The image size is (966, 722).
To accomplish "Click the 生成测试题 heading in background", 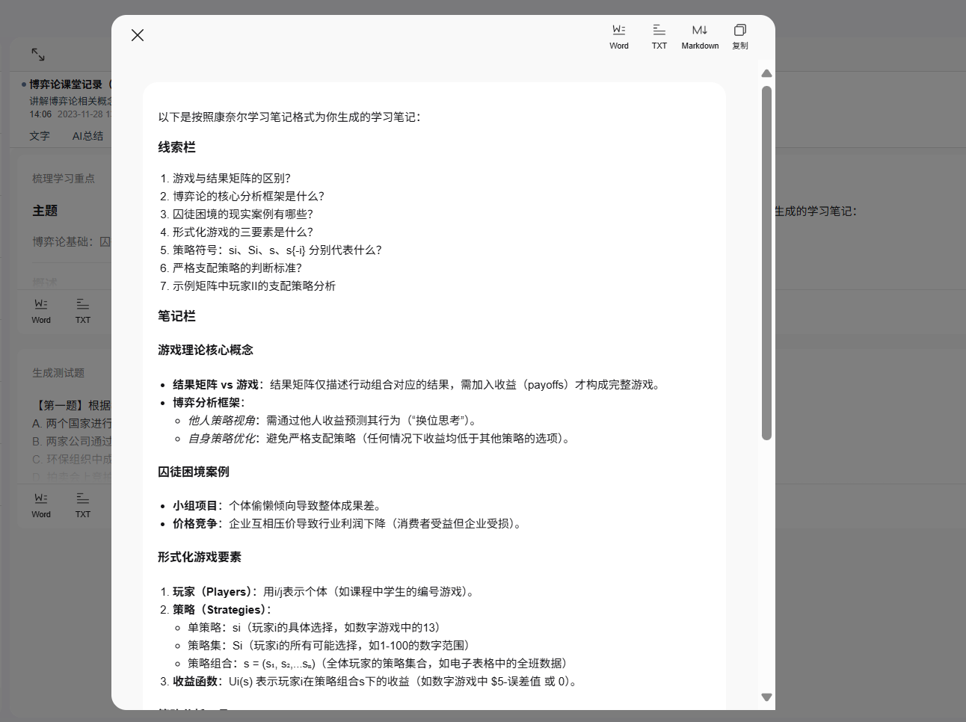I will point(58,373).
